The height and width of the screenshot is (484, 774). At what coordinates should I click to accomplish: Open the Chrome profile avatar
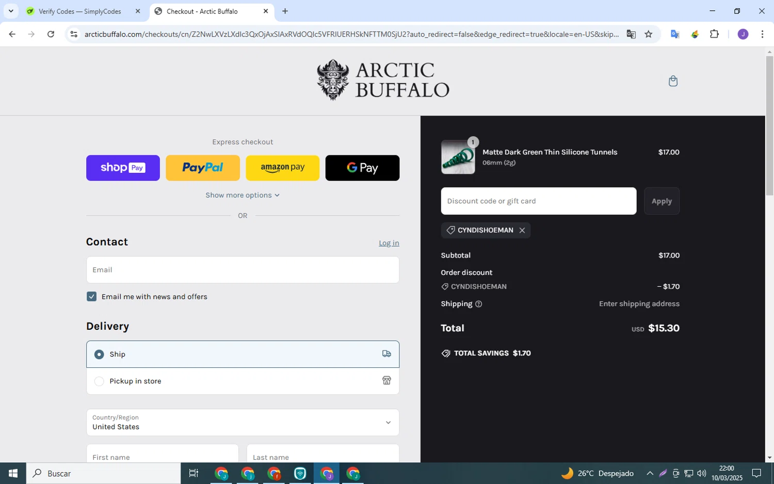(743, 34)
